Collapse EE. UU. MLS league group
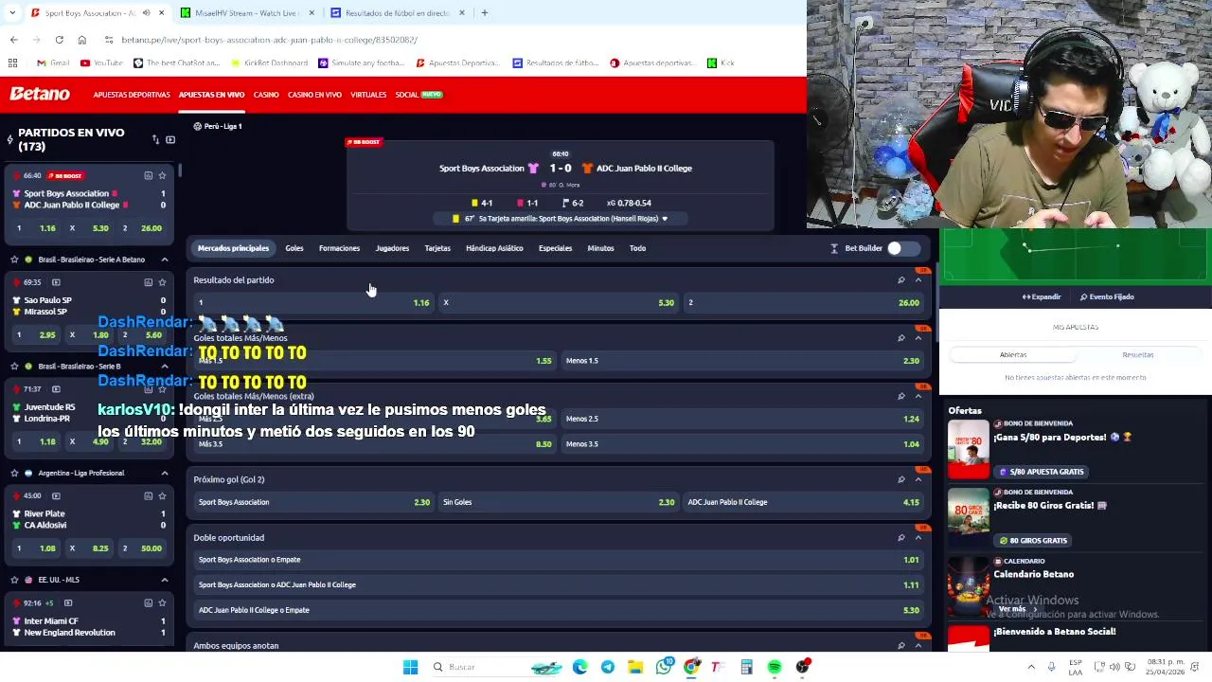 tap(164, 580)
